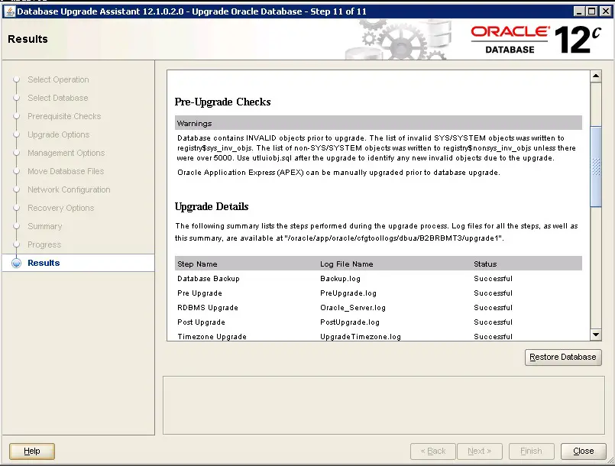
Task: Click the Pre Upgrade step name
Action: coord(199,293)
